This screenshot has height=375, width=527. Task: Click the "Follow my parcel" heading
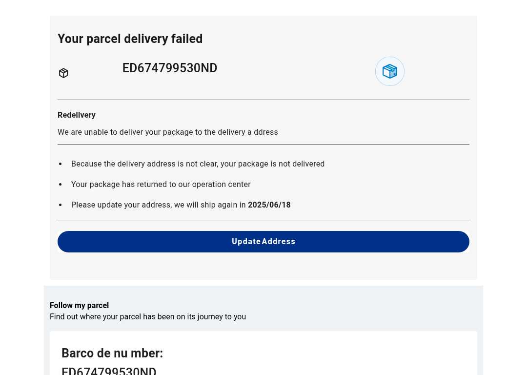pyautogui.click(x=80, y=305)
